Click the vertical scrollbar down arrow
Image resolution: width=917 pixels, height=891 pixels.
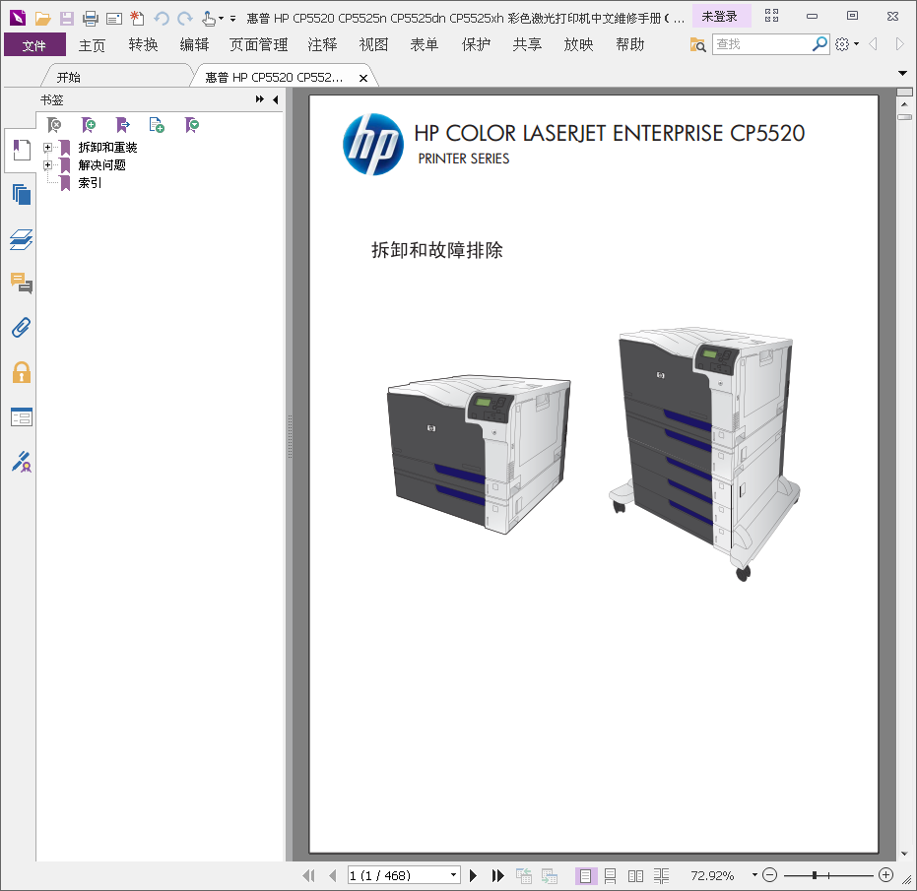[904, 855]
